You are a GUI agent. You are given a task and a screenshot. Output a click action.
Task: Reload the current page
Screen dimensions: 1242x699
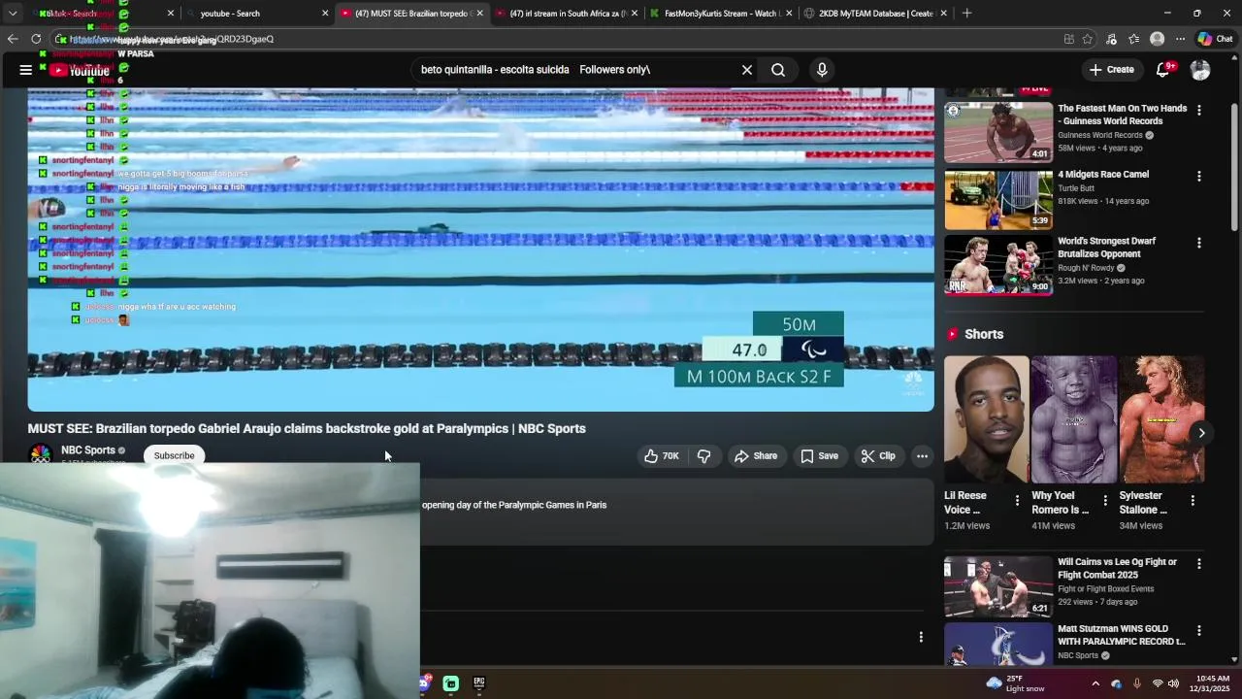tap(36, 39)
